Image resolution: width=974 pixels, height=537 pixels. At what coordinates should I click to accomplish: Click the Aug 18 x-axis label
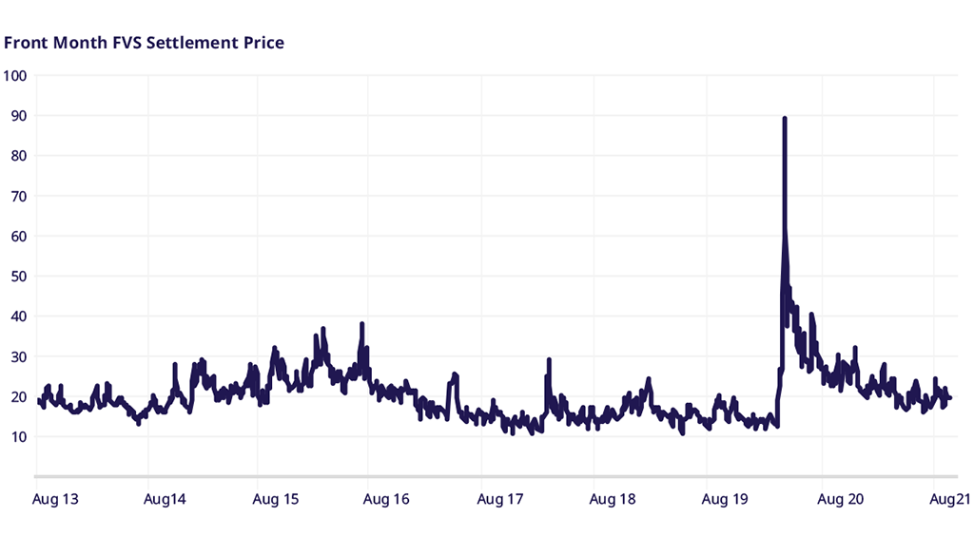(613, 498)
